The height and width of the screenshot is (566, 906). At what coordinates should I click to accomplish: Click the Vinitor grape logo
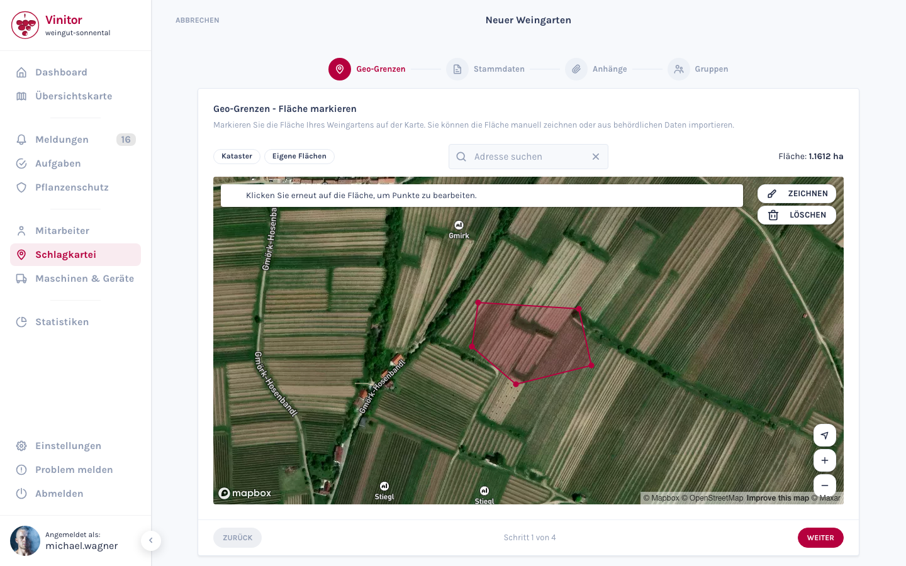click(25, 25)
